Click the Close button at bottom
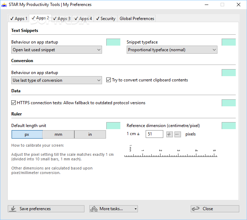Viewport: 247px width, 220px height. click(x=215, y=209)
